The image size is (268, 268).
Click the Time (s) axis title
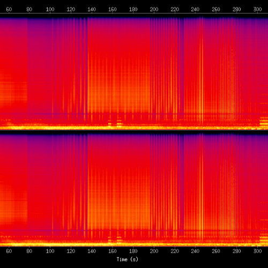point(128,259)
